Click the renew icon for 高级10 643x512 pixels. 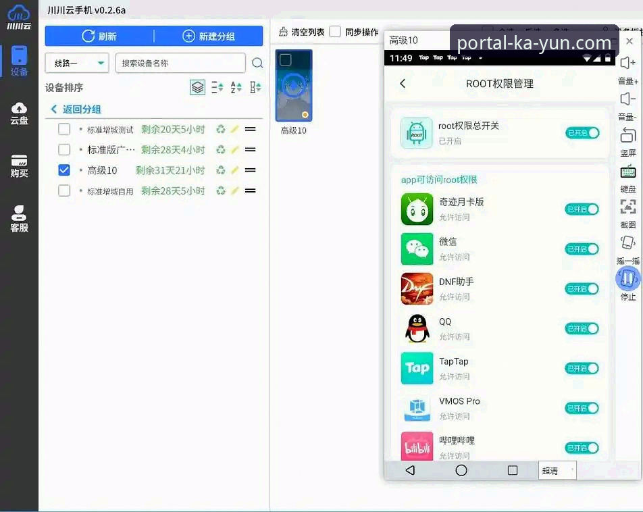(x=221, y=170)
